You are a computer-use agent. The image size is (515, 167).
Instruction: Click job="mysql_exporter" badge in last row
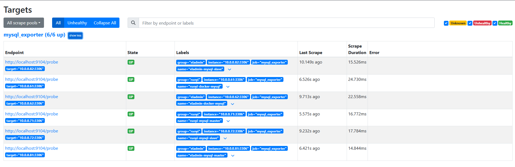click(x=269, y=149)
